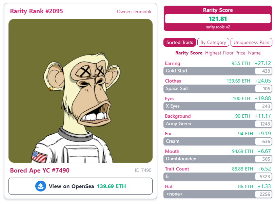Screen dimensions: 275x204
Task: Click the Hat none trait row
Action: point(218,194)
